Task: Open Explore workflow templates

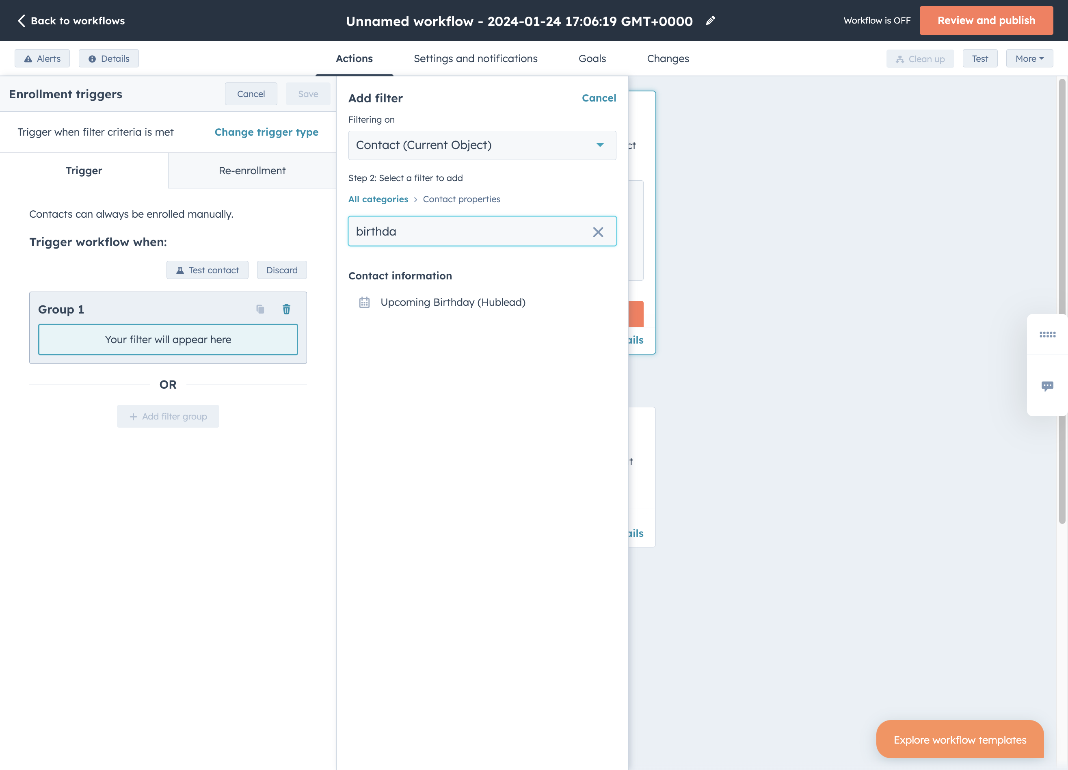Action: (960, 740)
